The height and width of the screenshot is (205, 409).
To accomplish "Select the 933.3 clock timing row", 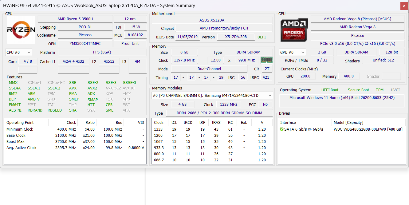I will [212, 148].
